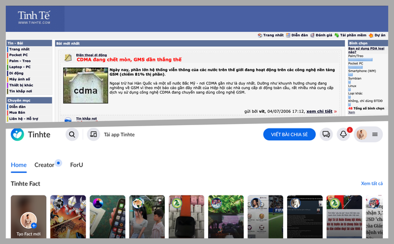Image resolution: width=394 pixels, height=244 pixels.
Task: Open the red-headline news Fact card
Action: coord(344,217)
